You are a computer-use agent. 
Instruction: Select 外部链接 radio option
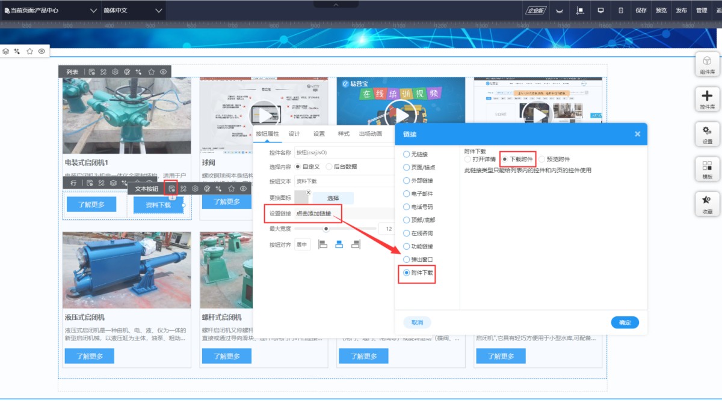coord(407,181)
